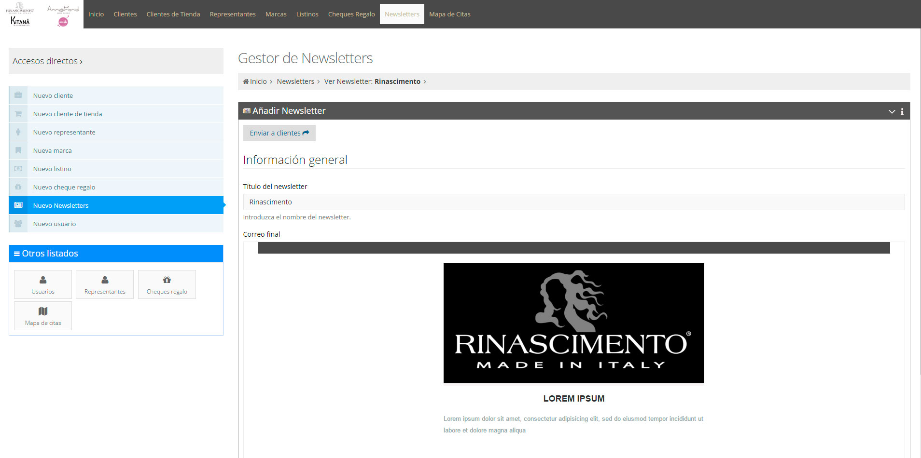Click the info icon in Añadir Newsletter header

[x=902, y=111]
